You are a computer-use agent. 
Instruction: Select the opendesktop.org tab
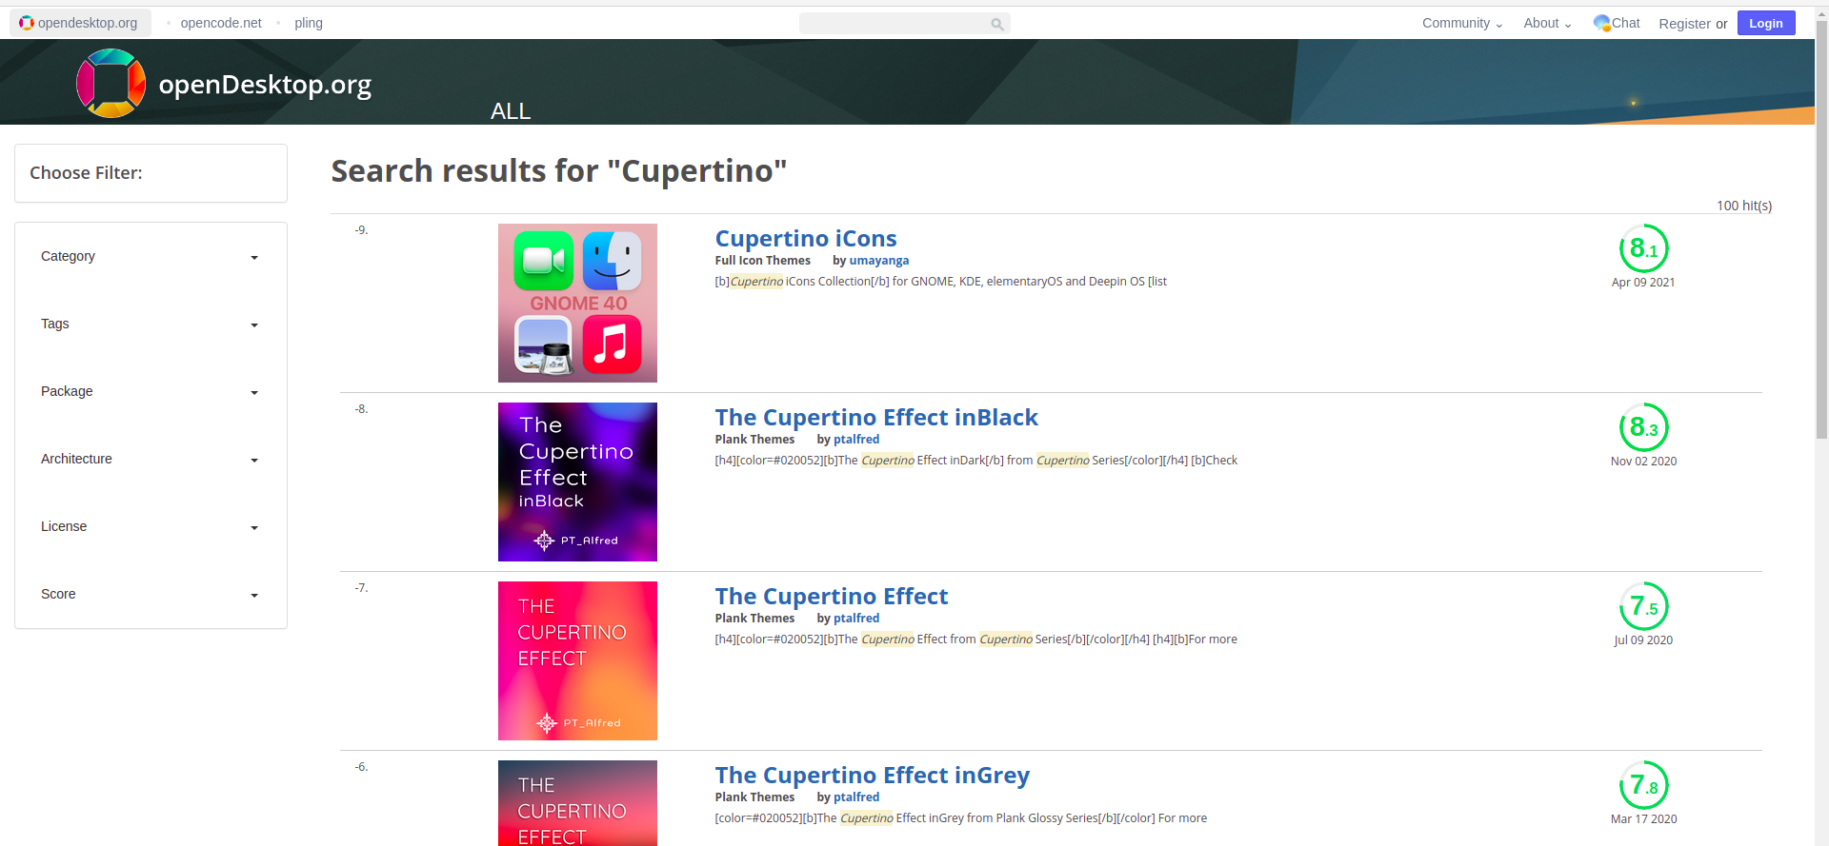pos(80,23)
